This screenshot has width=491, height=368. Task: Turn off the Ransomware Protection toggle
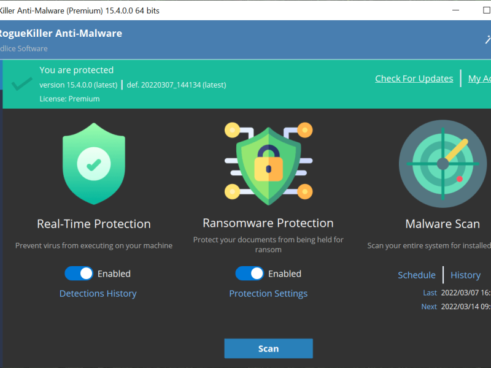pos(250,274)
